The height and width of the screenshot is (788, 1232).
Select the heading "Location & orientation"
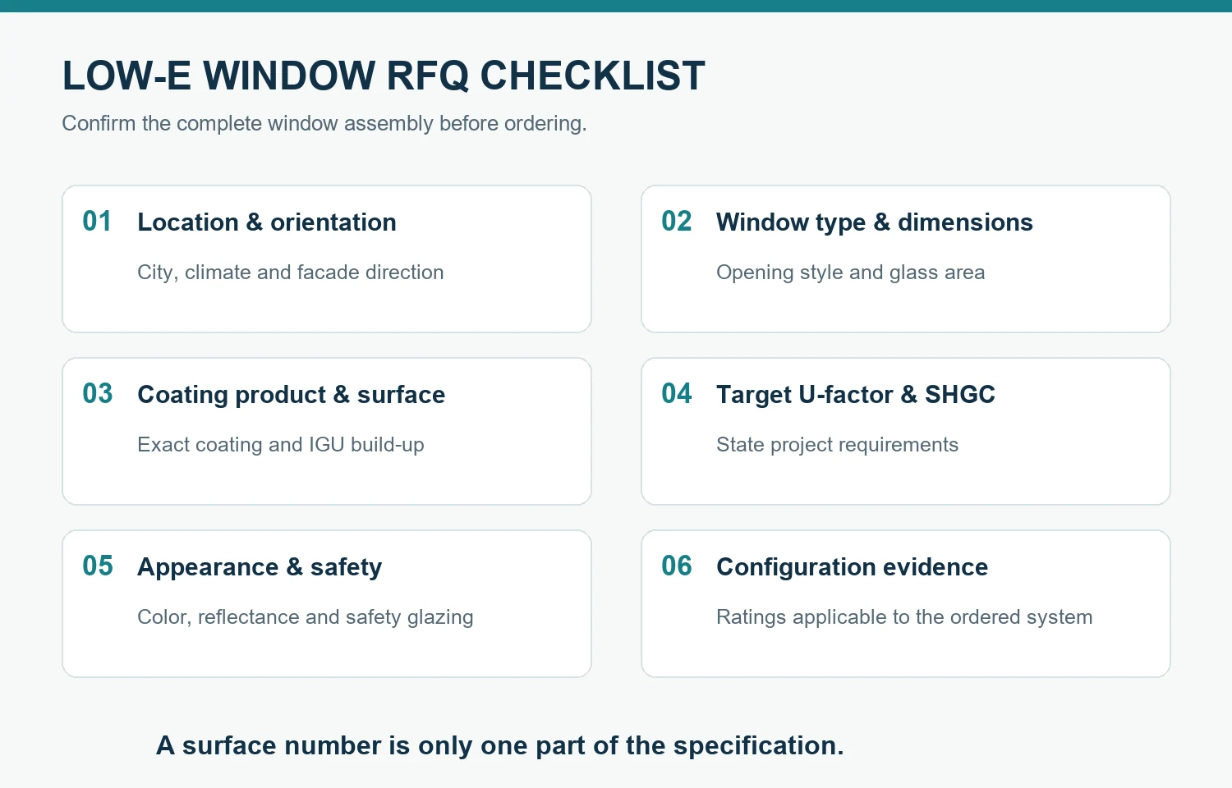(267, 222)
